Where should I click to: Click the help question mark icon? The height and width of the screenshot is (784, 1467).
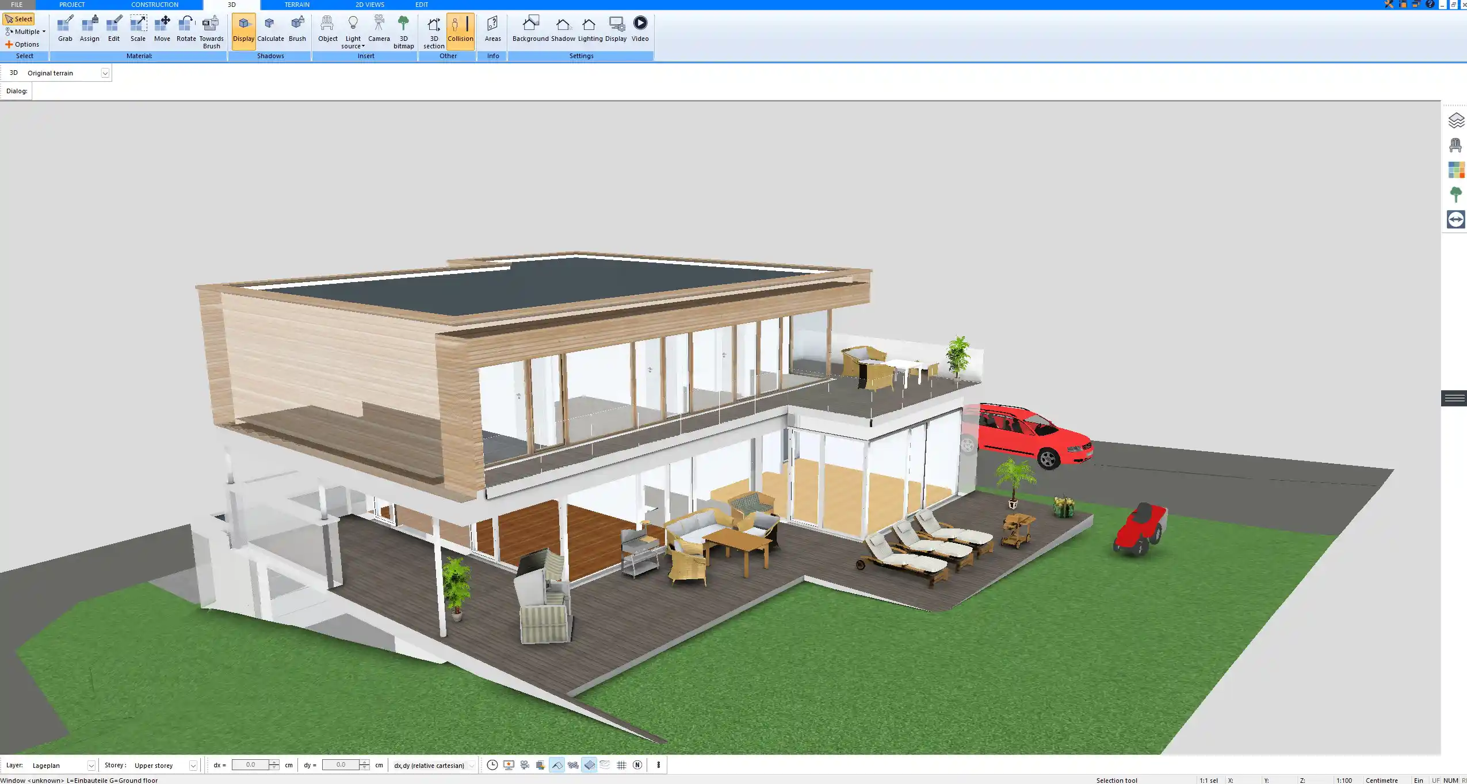[1430, 5]
